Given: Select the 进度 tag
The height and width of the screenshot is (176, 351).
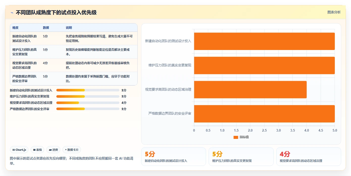Looking at the screenshot, I should (x=54, y=150).
